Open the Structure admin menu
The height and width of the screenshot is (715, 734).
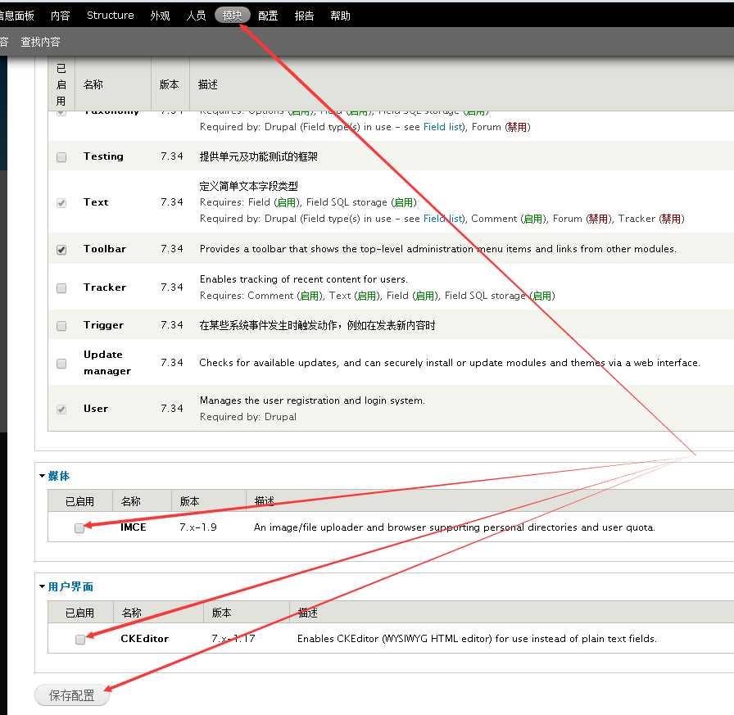point(111,16)
